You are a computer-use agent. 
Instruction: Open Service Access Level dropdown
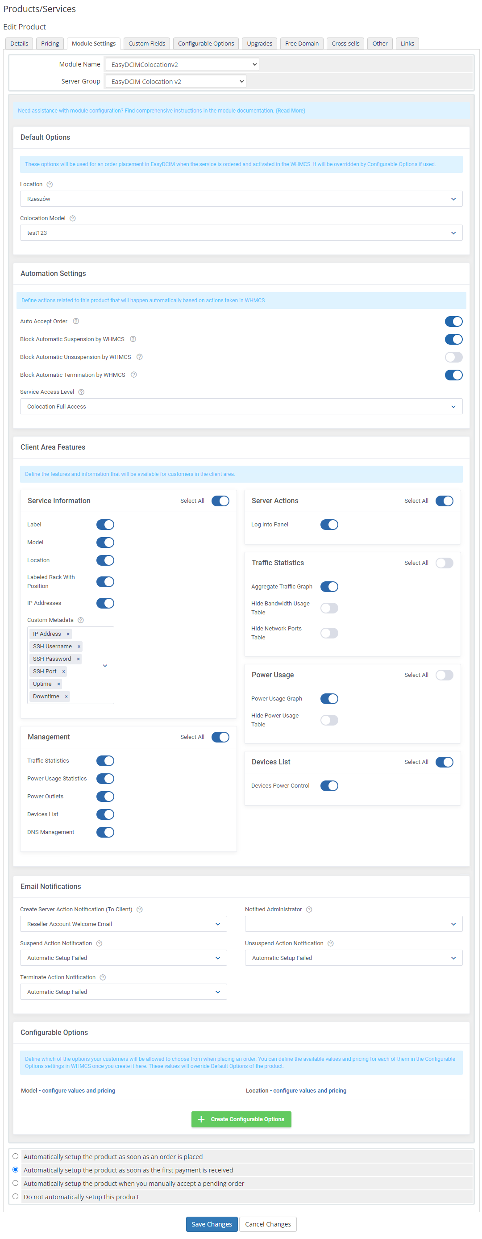coord(241,406)
